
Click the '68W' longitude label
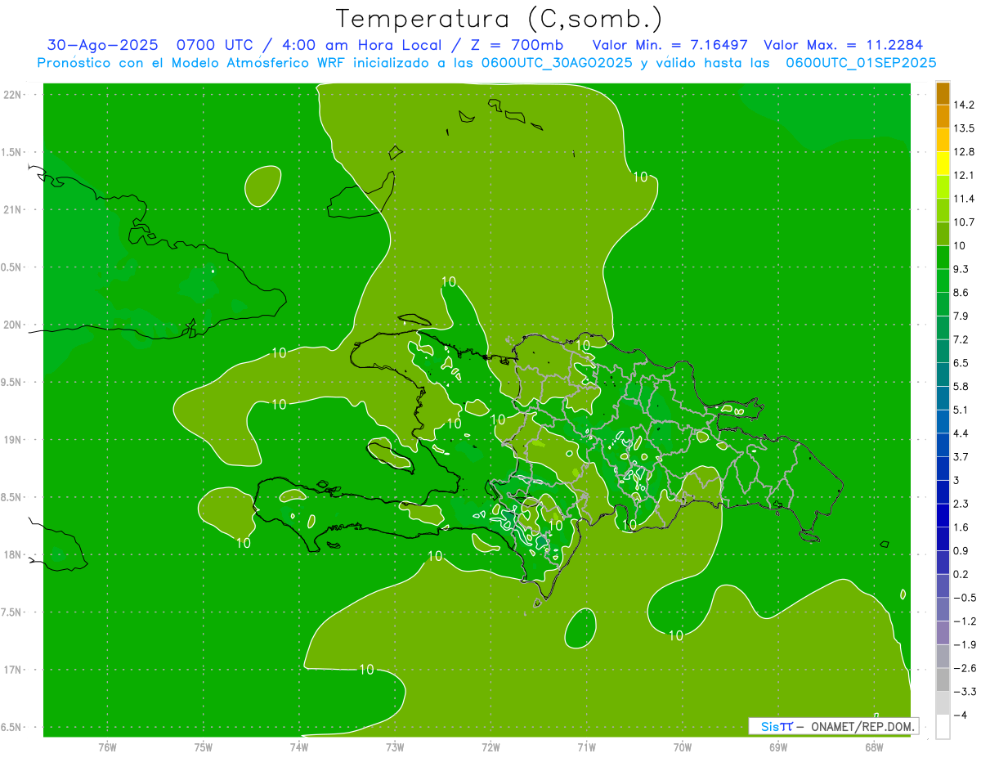(x=874, y=747)
